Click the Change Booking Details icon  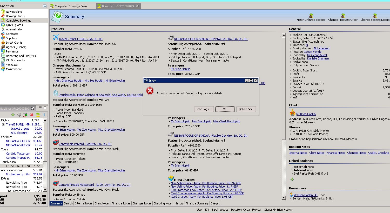(x=375, y=16)
